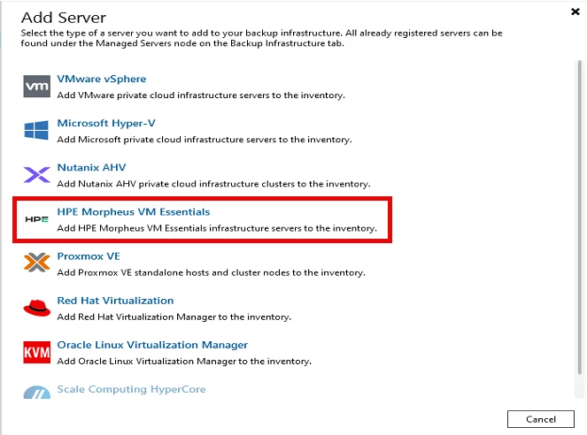Click 'Add HPE Morpheus VM Essentials infrastructure' description

pyautogui.click(x=217, y=228)
